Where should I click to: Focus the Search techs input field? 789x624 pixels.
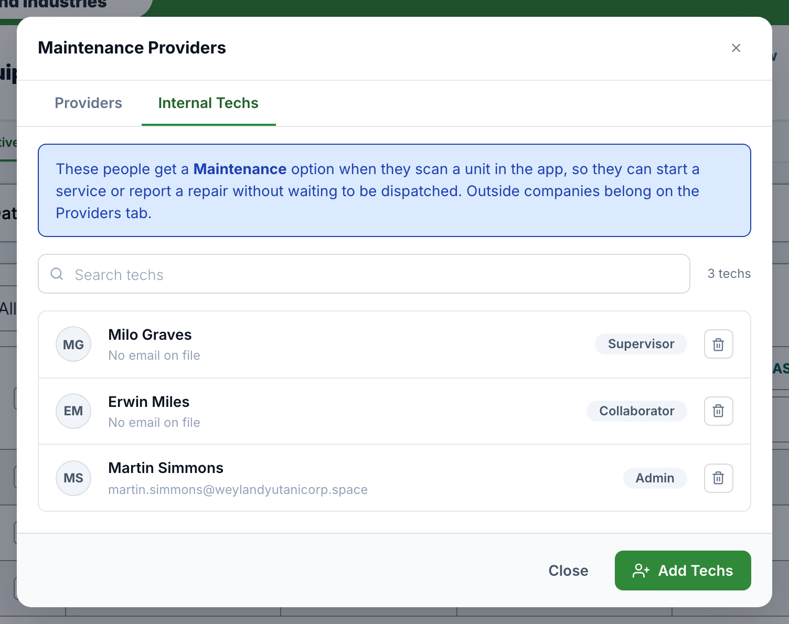(x=364, y=274)
